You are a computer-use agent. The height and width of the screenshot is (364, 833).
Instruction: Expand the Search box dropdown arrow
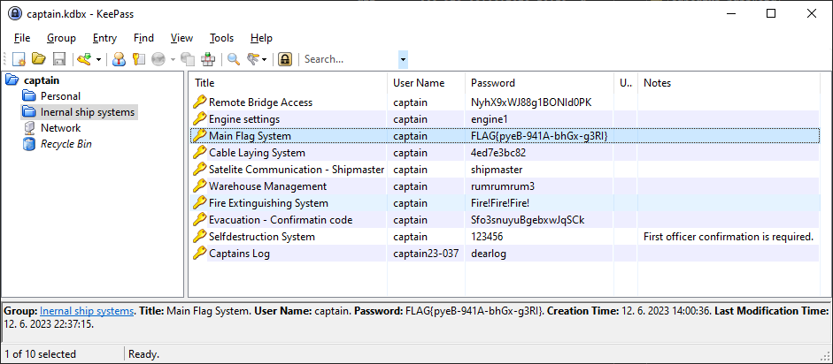tap(404, 60)
